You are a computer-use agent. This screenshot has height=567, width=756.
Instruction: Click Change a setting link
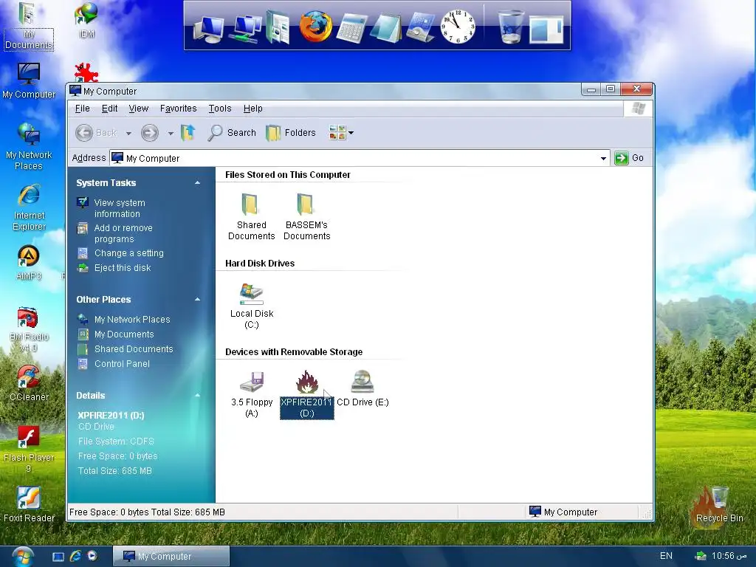(128, 253)
